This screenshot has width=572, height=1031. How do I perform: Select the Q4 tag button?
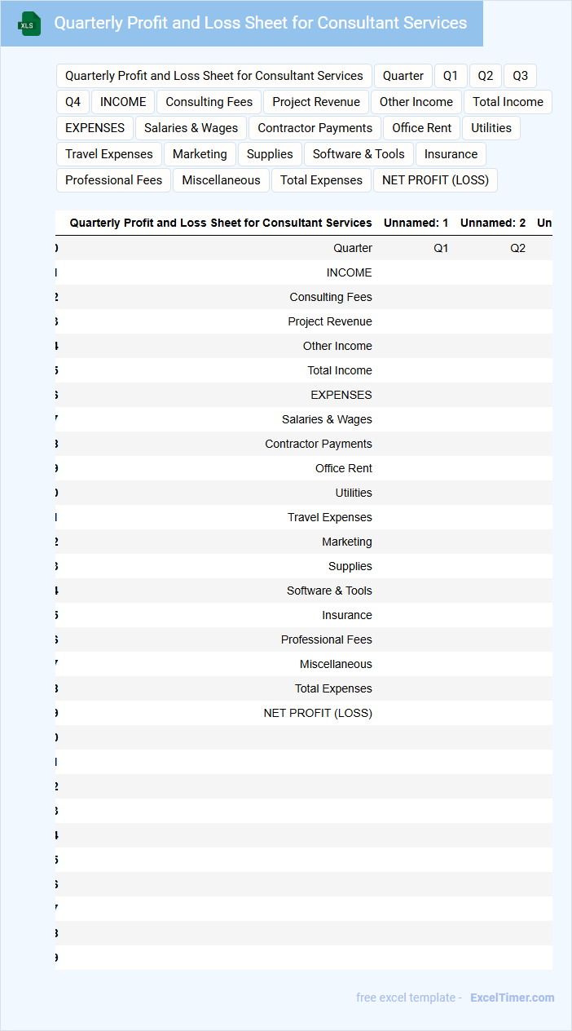click(x=73, y=102)
